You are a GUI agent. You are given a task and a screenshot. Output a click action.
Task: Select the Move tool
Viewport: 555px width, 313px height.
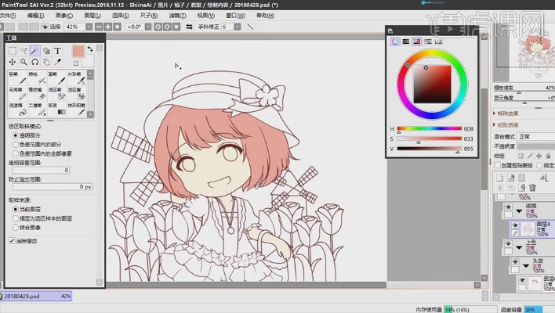click(x=12, y=62)
